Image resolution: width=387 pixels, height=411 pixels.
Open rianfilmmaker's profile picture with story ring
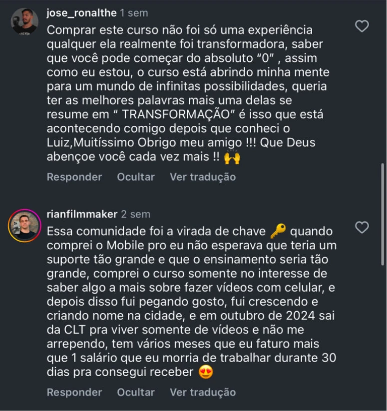[x=24, y=225]
